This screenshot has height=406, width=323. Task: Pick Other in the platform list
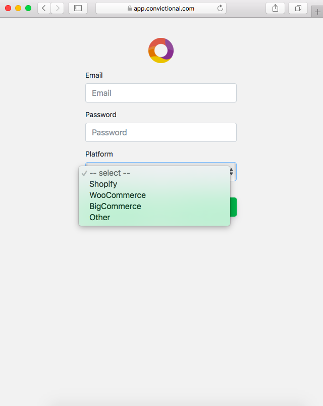(x=100, y=218)
